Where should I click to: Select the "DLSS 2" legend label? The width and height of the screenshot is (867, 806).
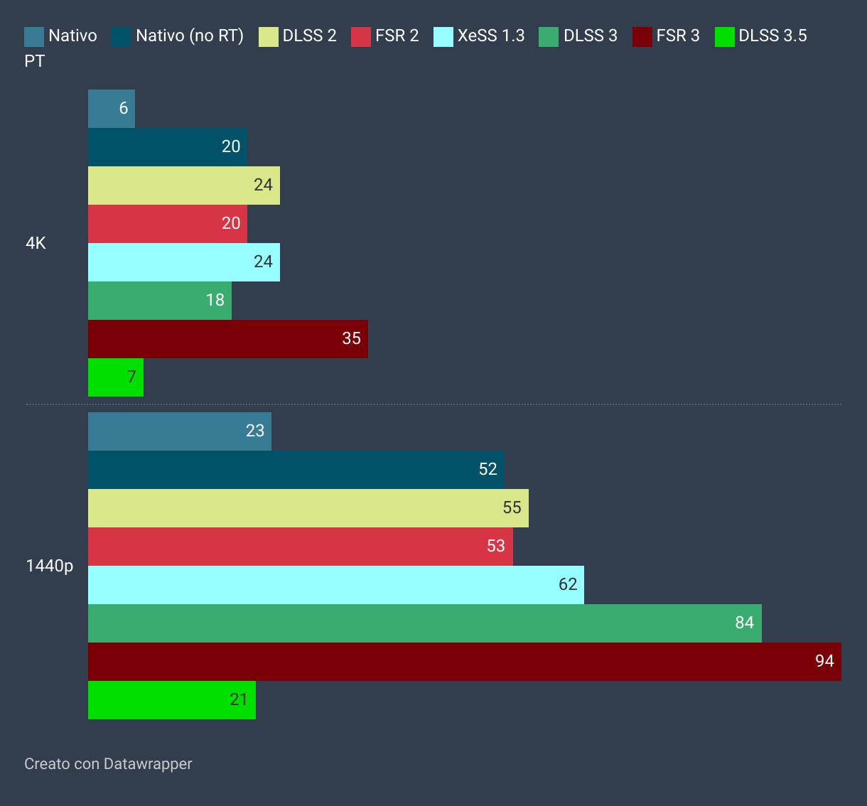pyautogui.click(x=310, y=36)
